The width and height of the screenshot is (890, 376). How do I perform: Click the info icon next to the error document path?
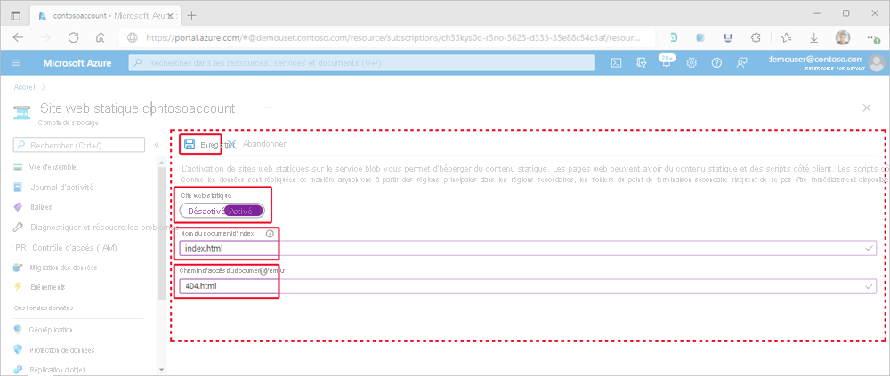pos(263,271)
